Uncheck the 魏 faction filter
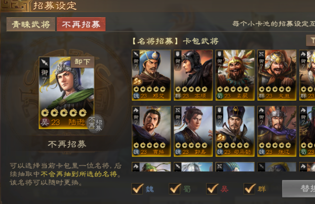Screen dimensions: 315x204 coord(138,189)
